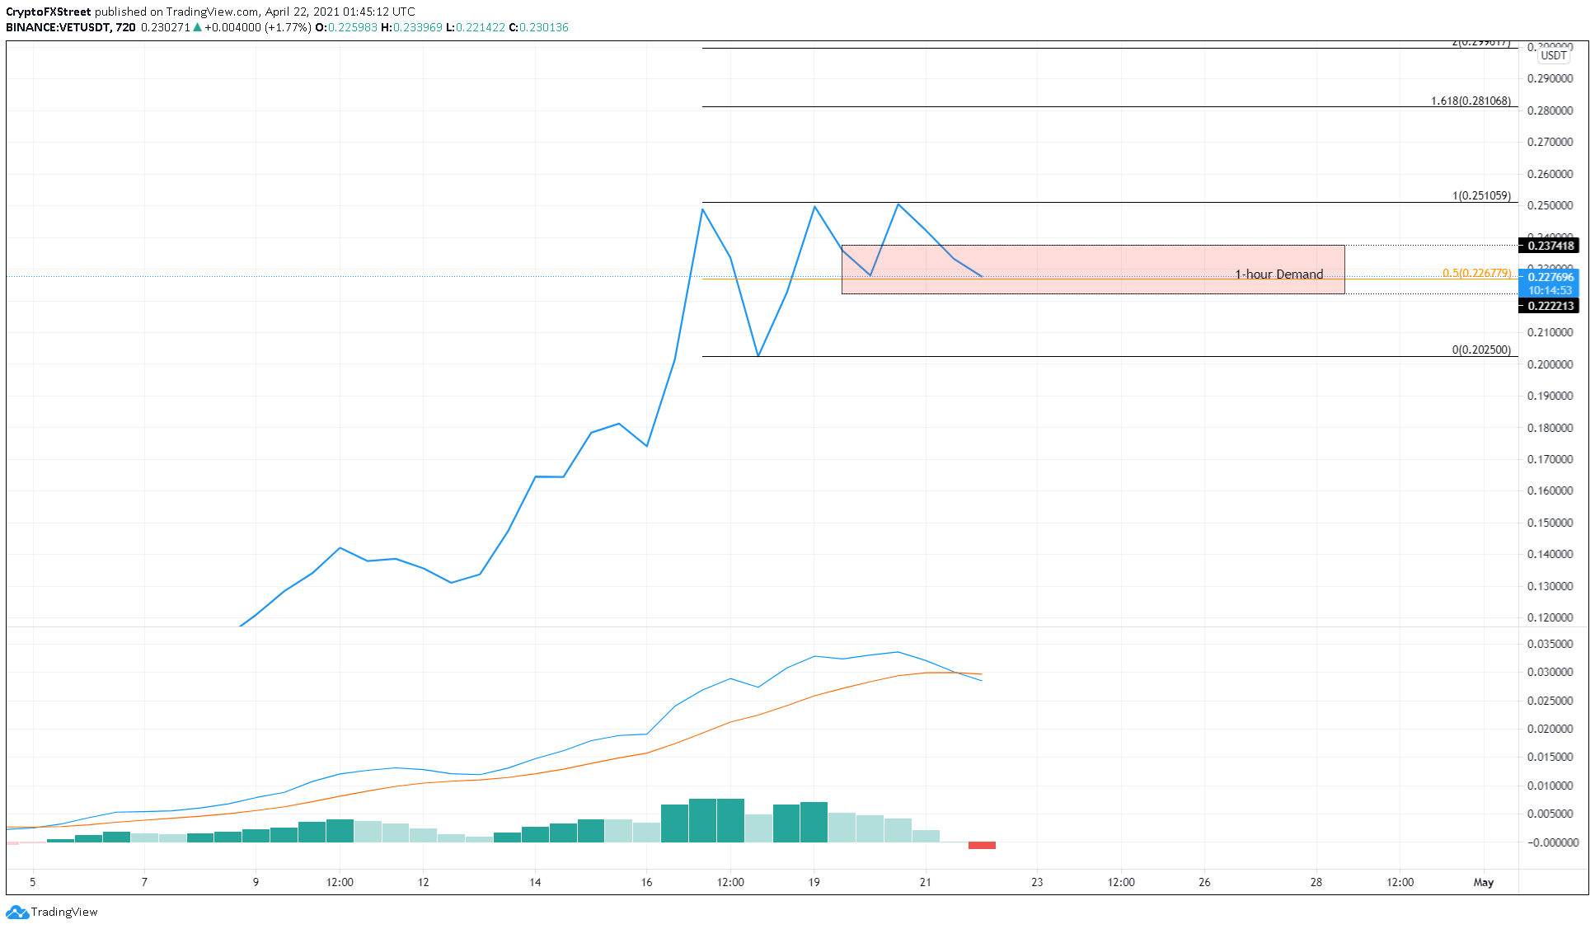Click the date label 14 on time axis
The width and height of the screenshot is (1595, 929).
click(535, 883)
